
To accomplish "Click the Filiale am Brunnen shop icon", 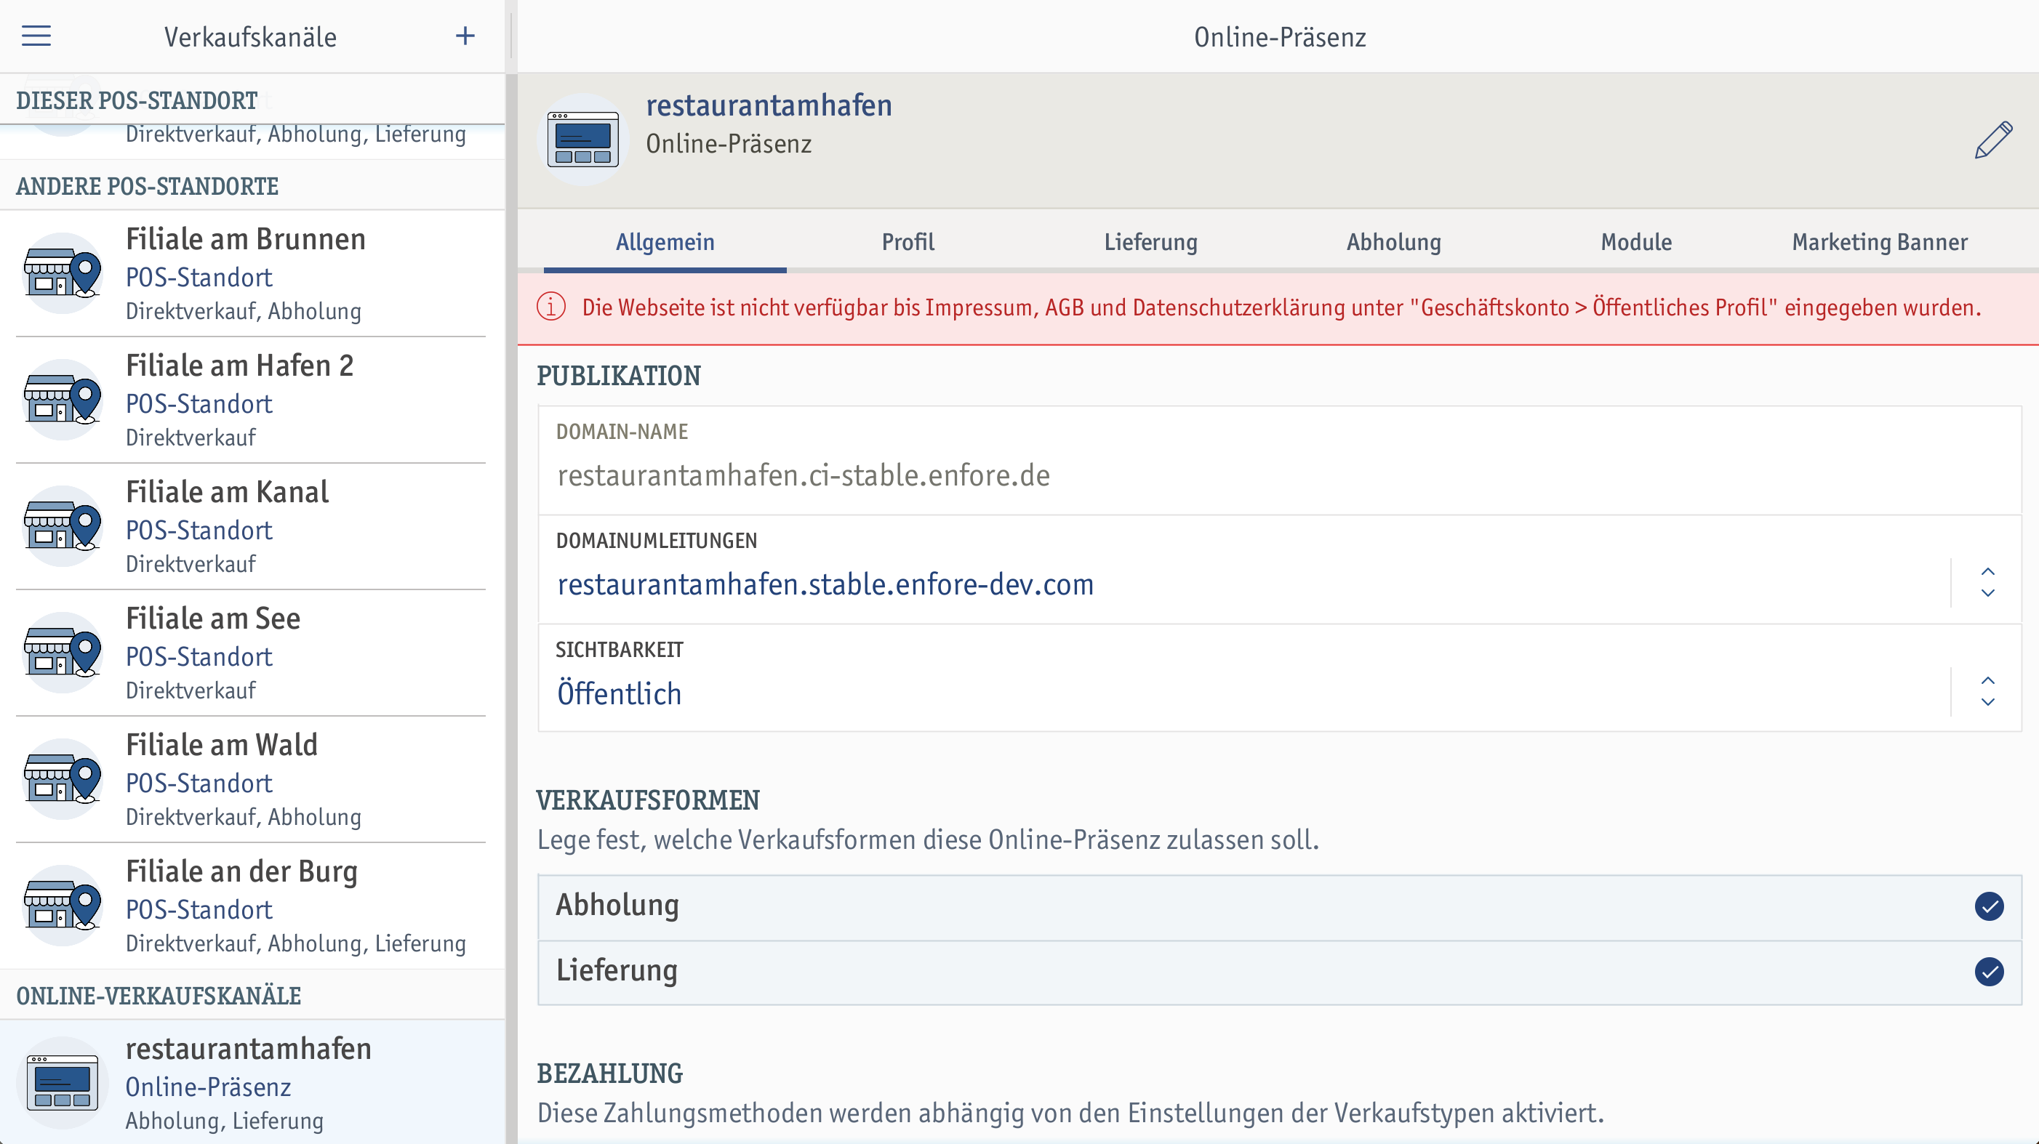I will click(63, 273).
